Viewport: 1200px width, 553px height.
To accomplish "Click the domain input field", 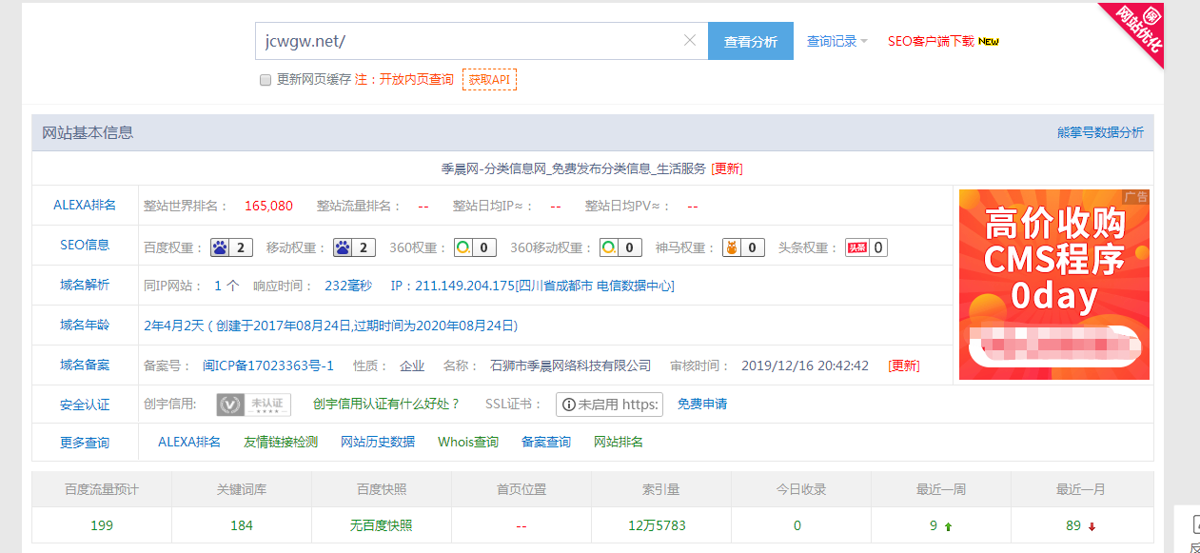I will 466,42.
